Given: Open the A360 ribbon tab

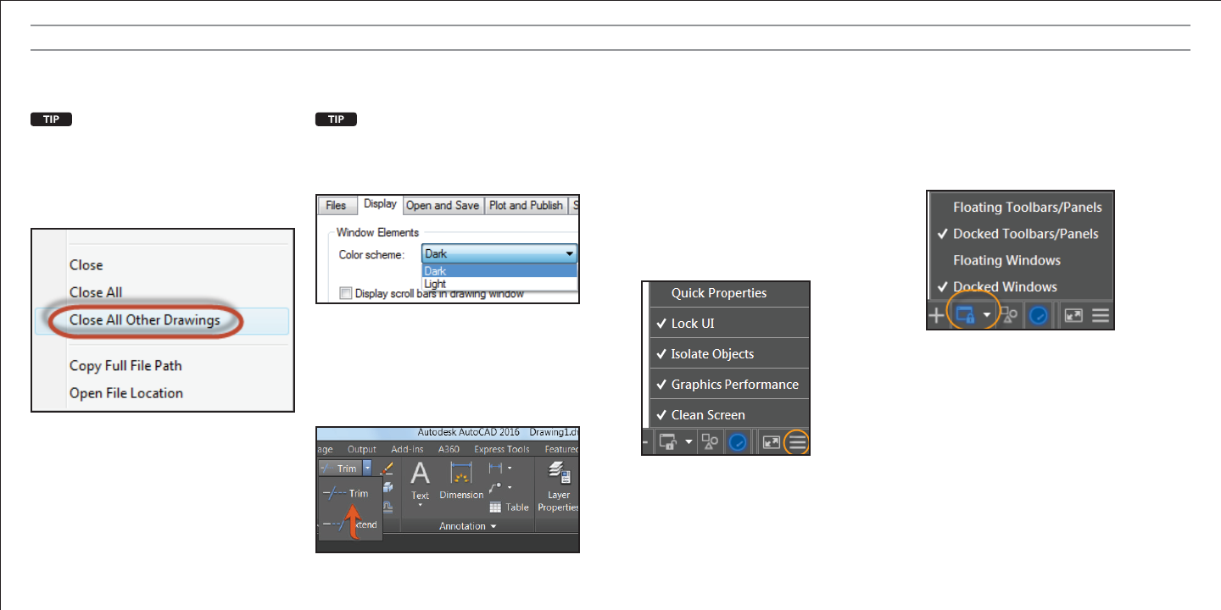Looking at the screenshot, I should tap(450, 449).
